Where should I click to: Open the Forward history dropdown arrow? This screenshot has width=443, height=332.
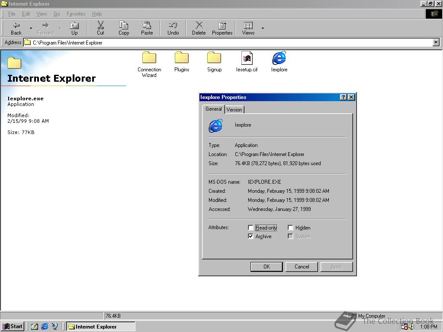point(60,28)
